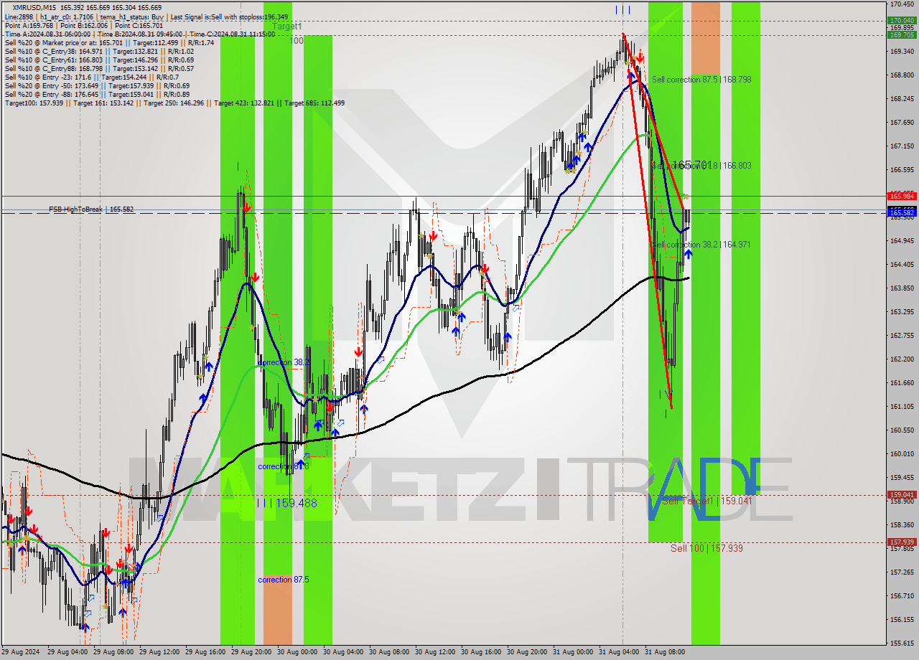
Task: Click the 166.595 price axis value
Action: pyautogui.click(x=902, y=170)
